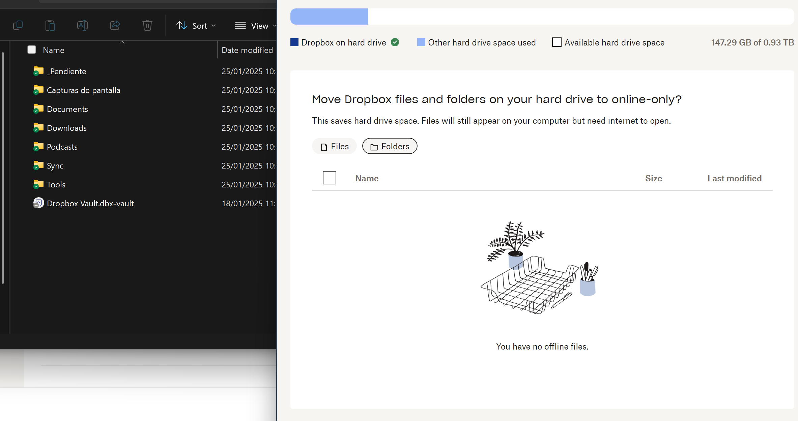This screenshot has width=798, height=421.
Task: Open the Sort dropdown menu
Action: [x=196, y=26]
